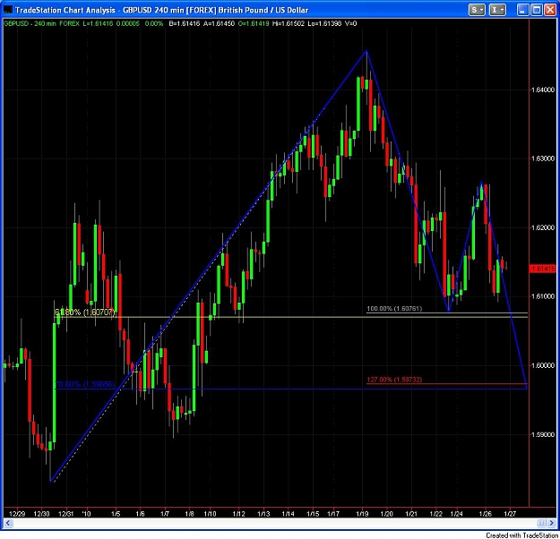Click the 1.59000 price axis label

tap(543, 435)
